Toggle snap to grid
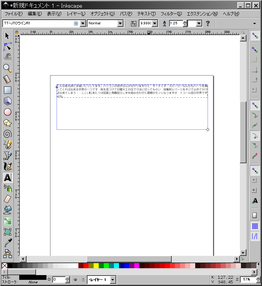Screen dimensions: 262x286 [x=255, y=226]
